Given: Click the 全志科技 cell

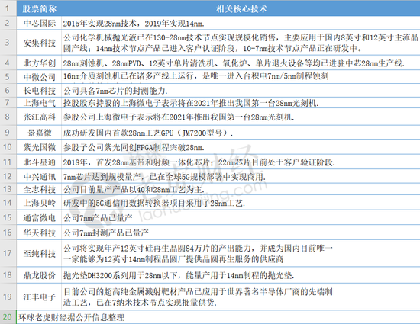Looking at the screenshot, I should (x=39, y=189).
